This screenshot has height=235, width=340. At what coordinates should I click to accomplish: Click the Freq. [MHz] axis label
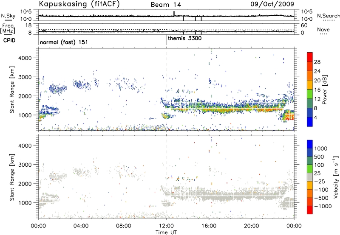click(x=8, y=28)
